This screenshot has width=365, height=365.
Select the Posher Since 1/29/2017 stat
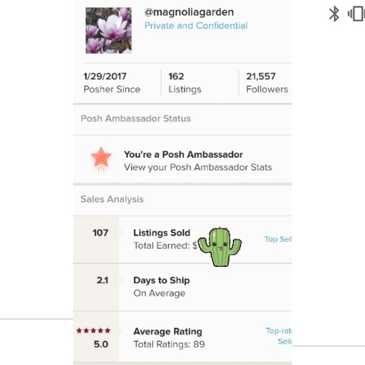coord(112,83)
